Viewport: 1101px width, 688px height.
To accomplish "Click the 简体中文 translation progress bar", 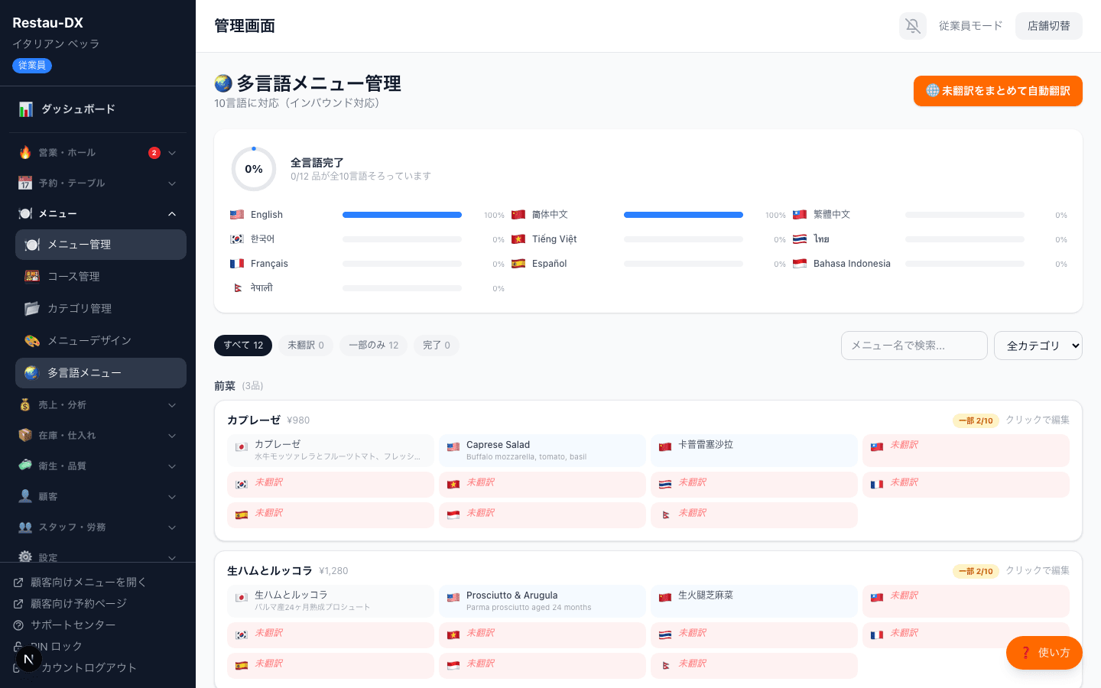I will click(x=684, y=215).
